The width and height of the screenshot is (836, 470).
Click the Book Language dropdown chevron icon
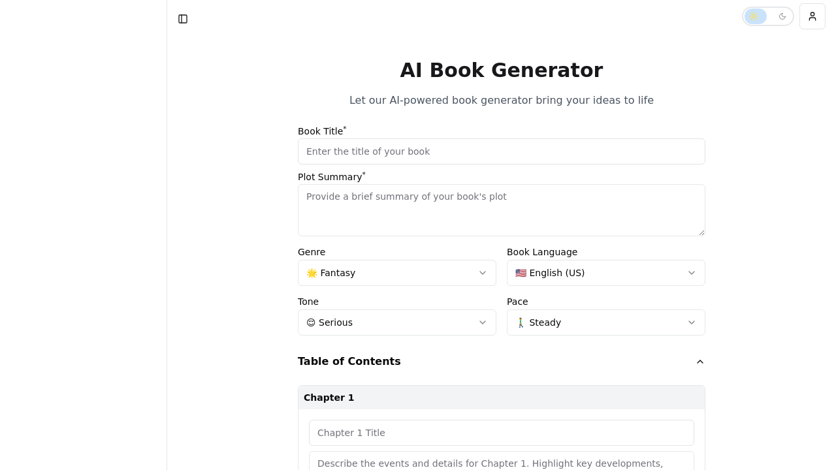coord(692,273)
